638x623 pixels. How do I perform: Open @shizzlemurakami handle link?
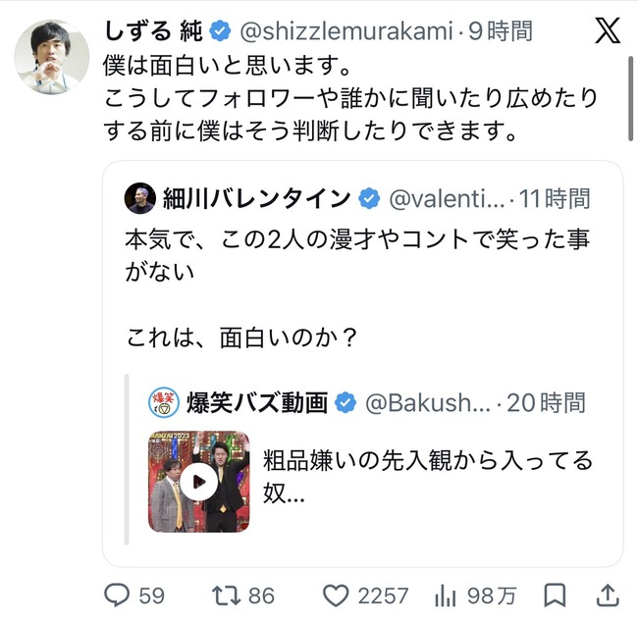point(346,31)
